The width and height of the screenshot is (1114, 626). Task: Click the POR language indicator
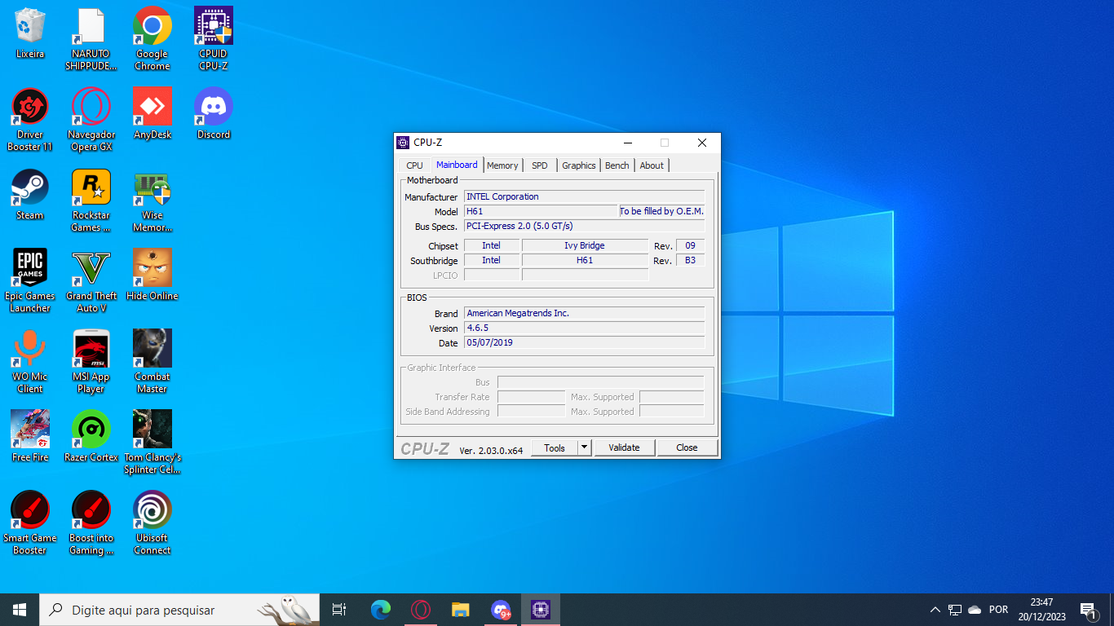tap(998, 610)
